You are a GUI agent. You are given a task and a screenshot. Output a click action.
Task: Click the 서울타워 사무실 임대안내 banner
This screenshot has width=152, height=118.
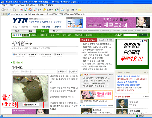(75, 22)
